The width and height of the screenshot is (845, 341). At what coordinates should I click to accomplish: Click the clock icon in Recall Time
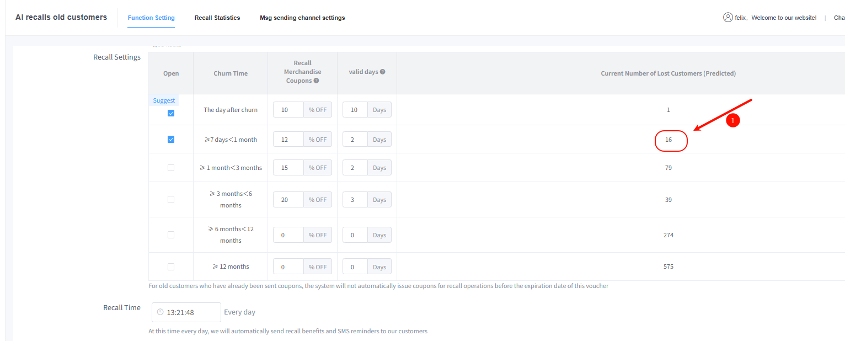[x=160, y=312]
